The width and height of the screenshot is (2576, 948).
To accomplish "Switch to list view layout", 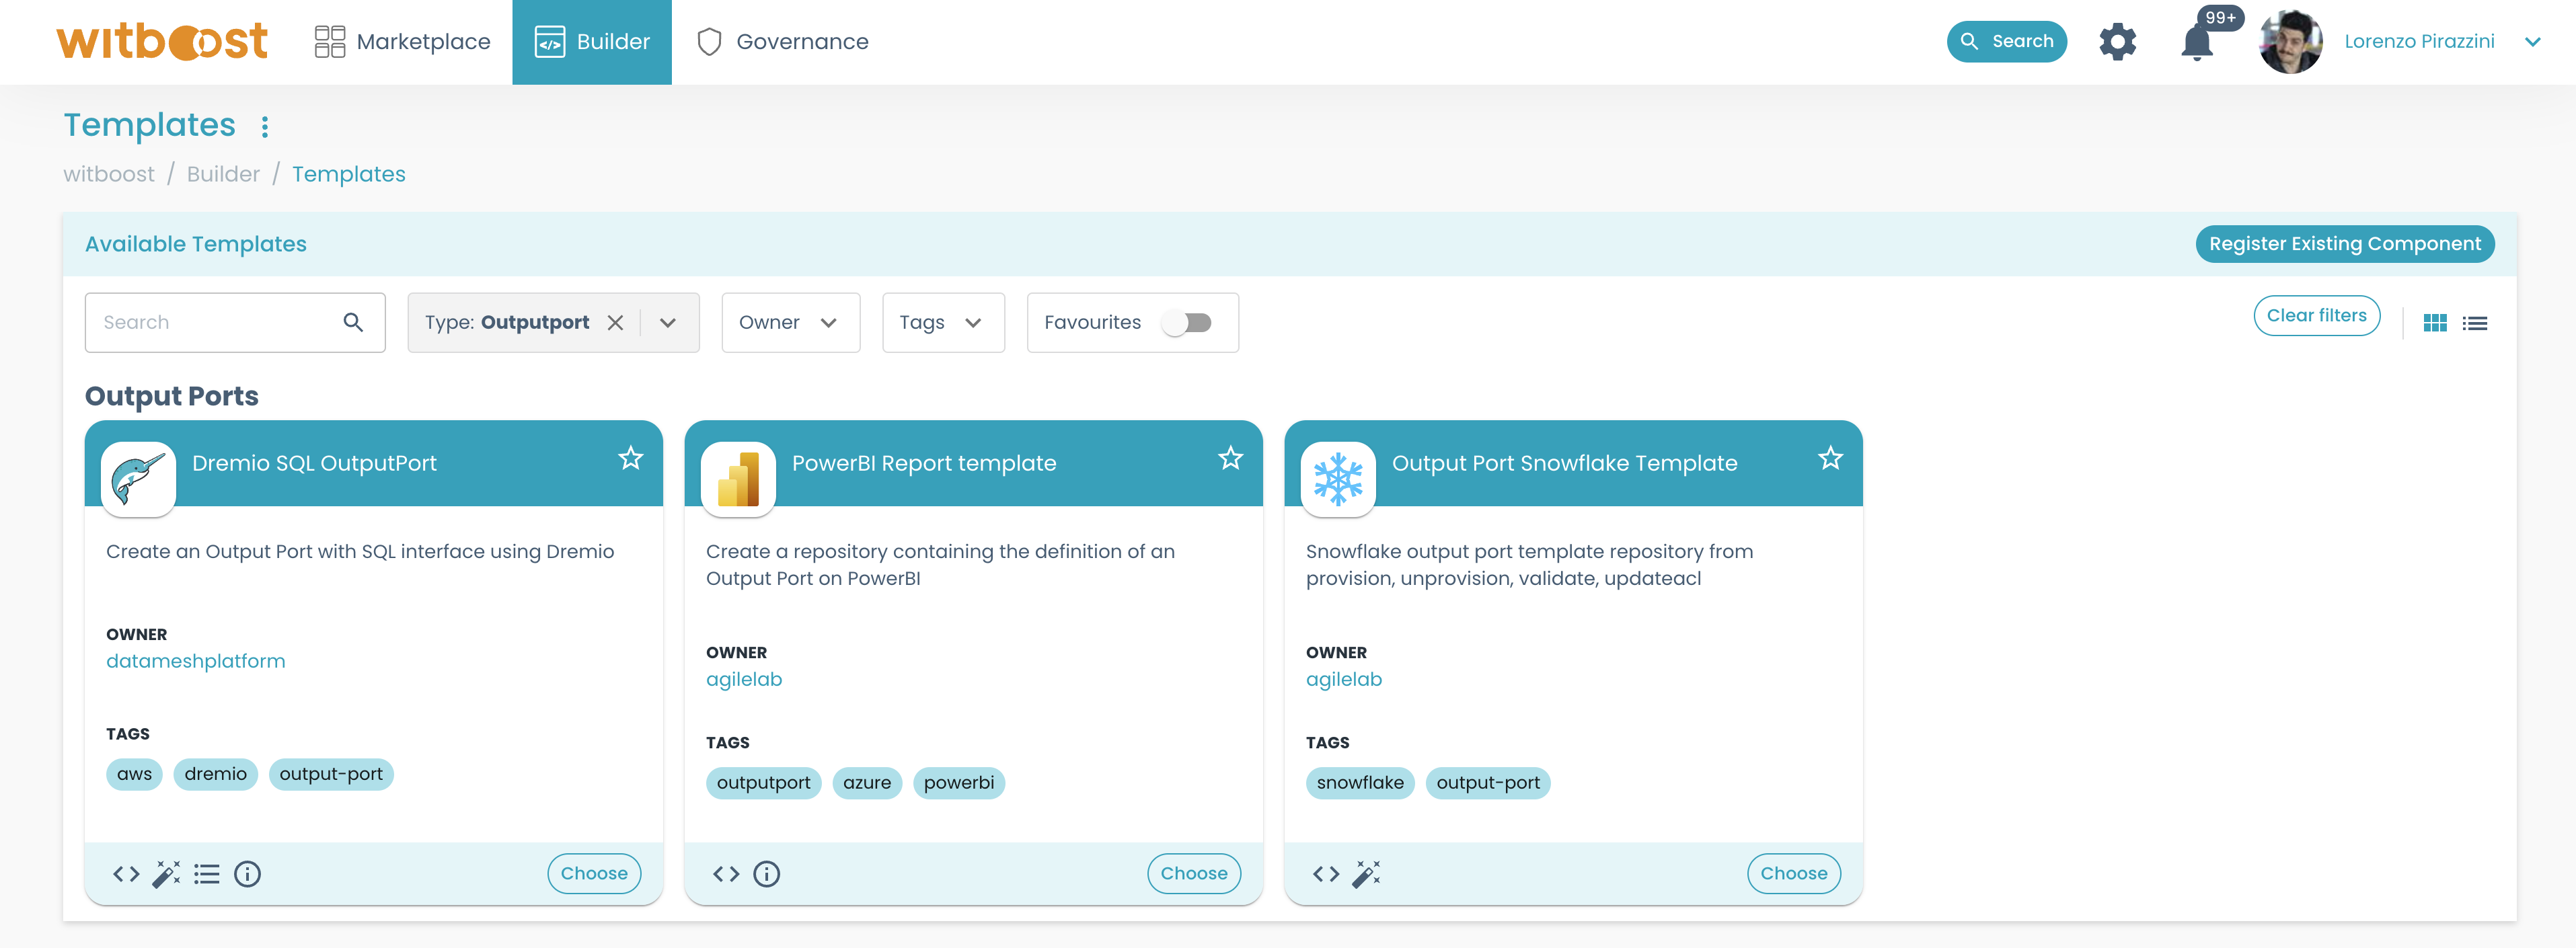I will [2475, 323].
